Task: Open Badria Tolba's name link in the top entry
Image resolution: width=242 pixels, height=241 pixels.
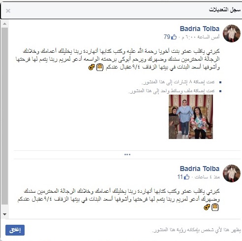Action: point(200,29)
